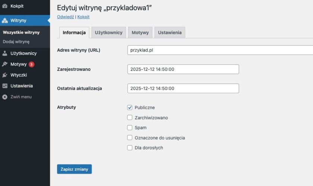Click the Publiczne label text
The width and height of the screenshot is (313, 186).
[x=145, y=107]
